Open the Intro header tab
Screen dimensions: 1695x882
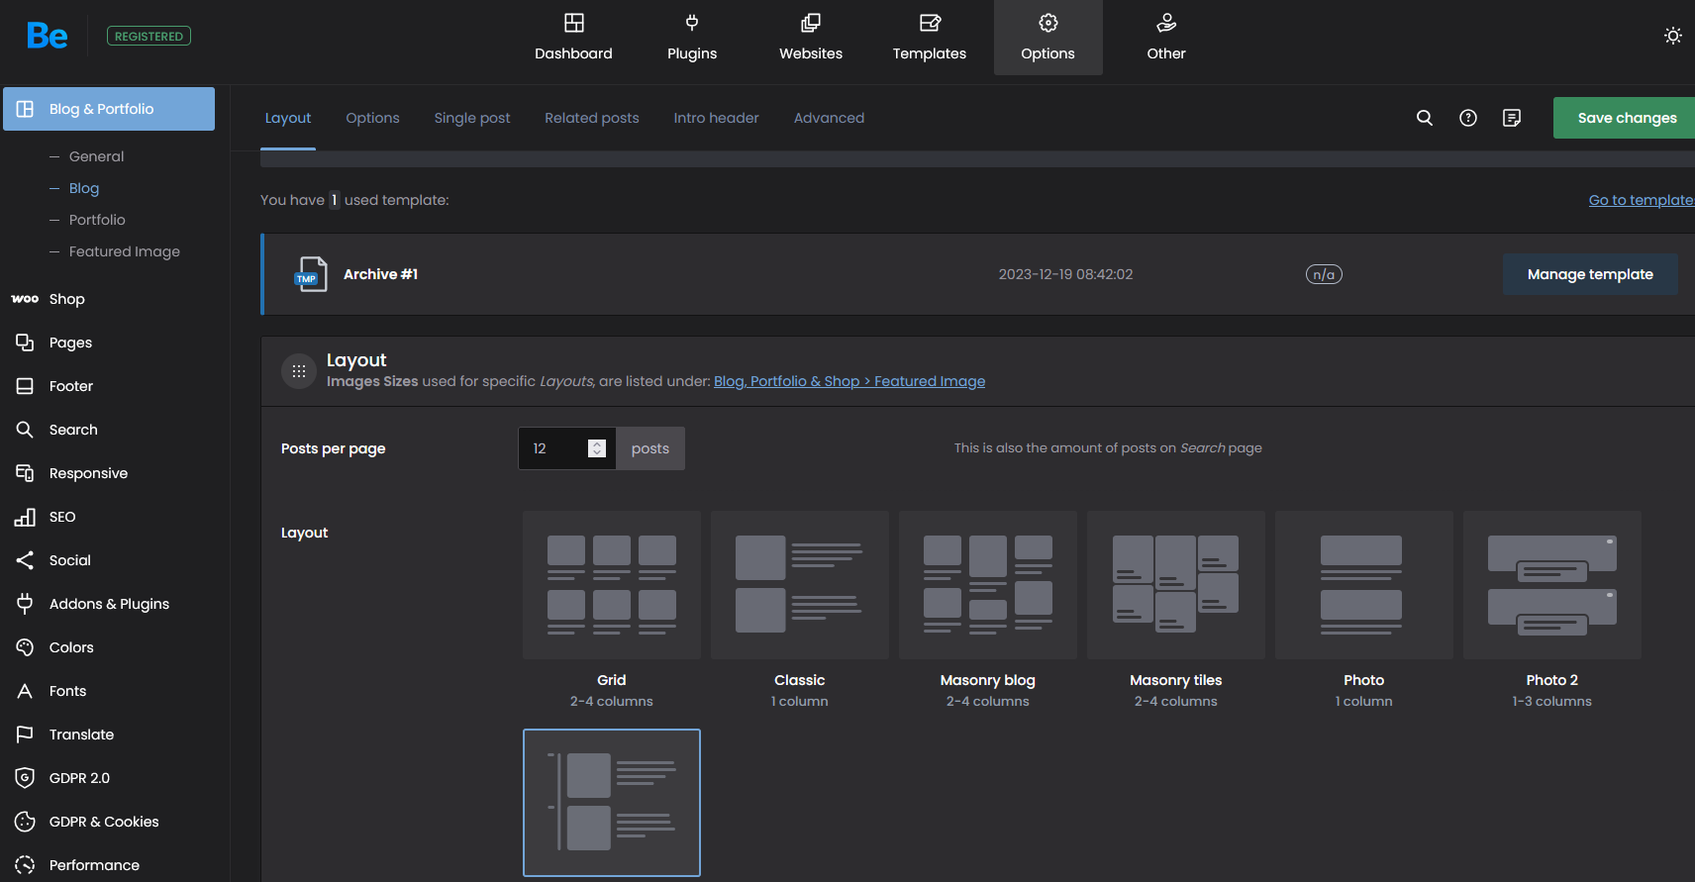pyautogui.click(x=716, y=118)
